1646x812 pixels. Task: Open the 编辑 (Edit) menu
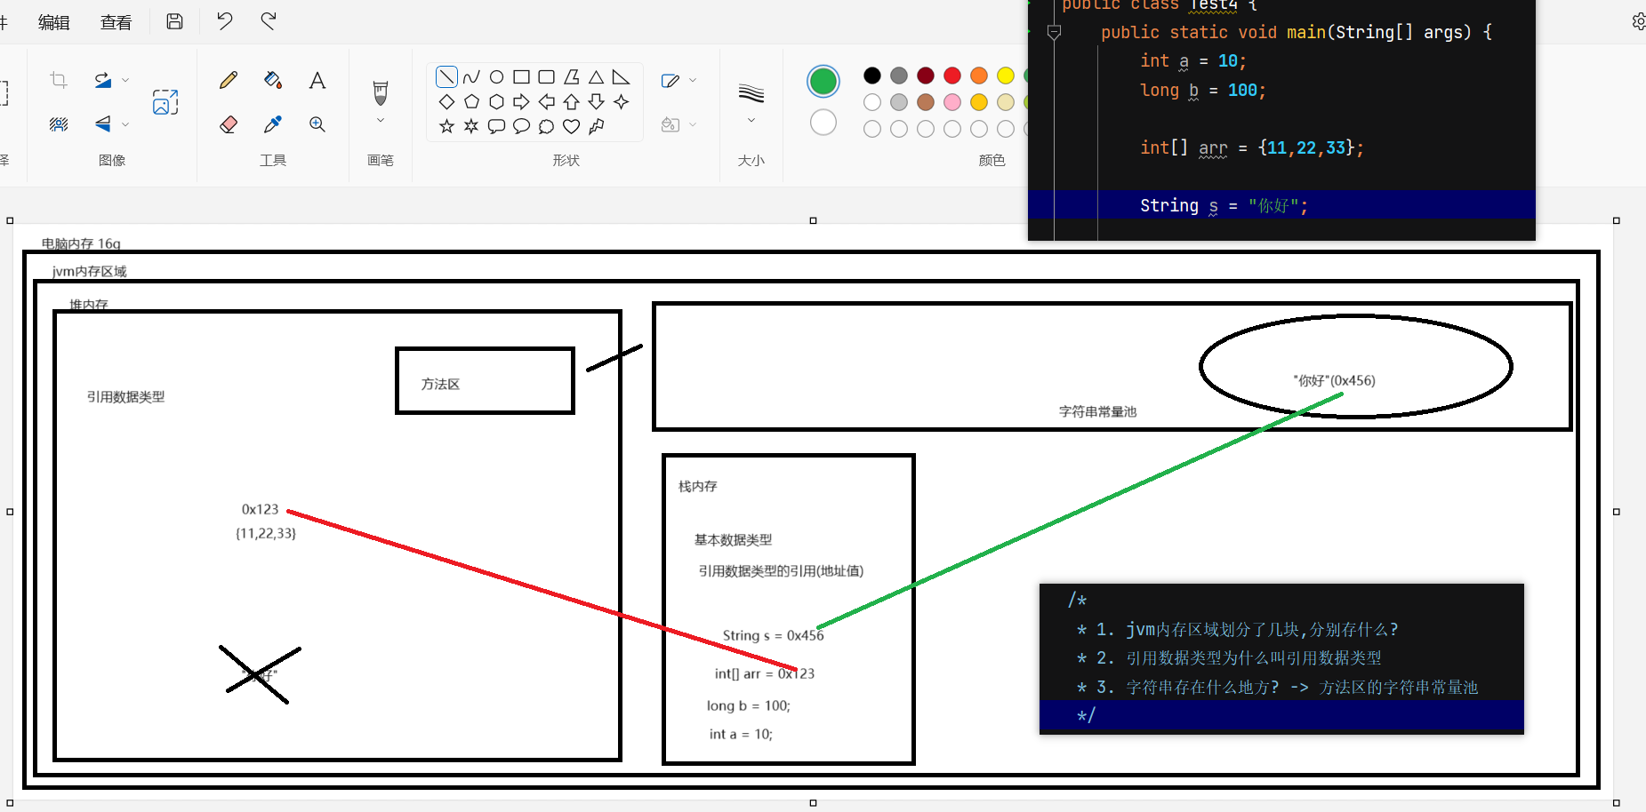(54, 22)
